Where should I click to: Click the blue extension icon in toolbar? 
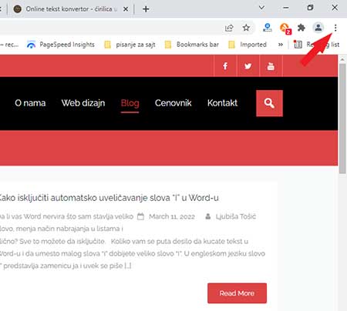(x=268, y=28)
